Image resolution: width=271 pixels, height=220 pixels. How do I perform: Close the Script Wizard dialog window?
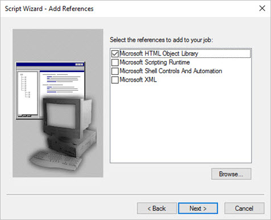tap(262, 9)
